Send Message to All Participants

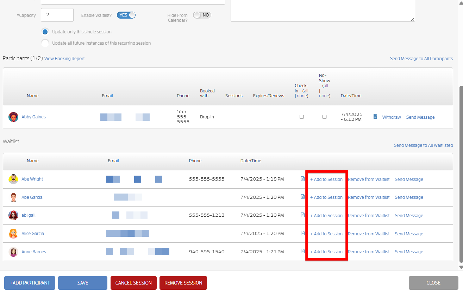click(x=421, y=59)
